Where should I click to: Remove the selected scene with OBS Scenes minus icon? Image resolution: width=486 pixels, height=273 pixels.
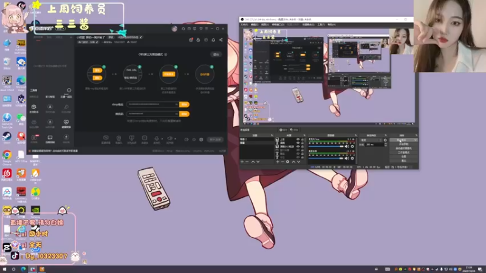[247, 162]
